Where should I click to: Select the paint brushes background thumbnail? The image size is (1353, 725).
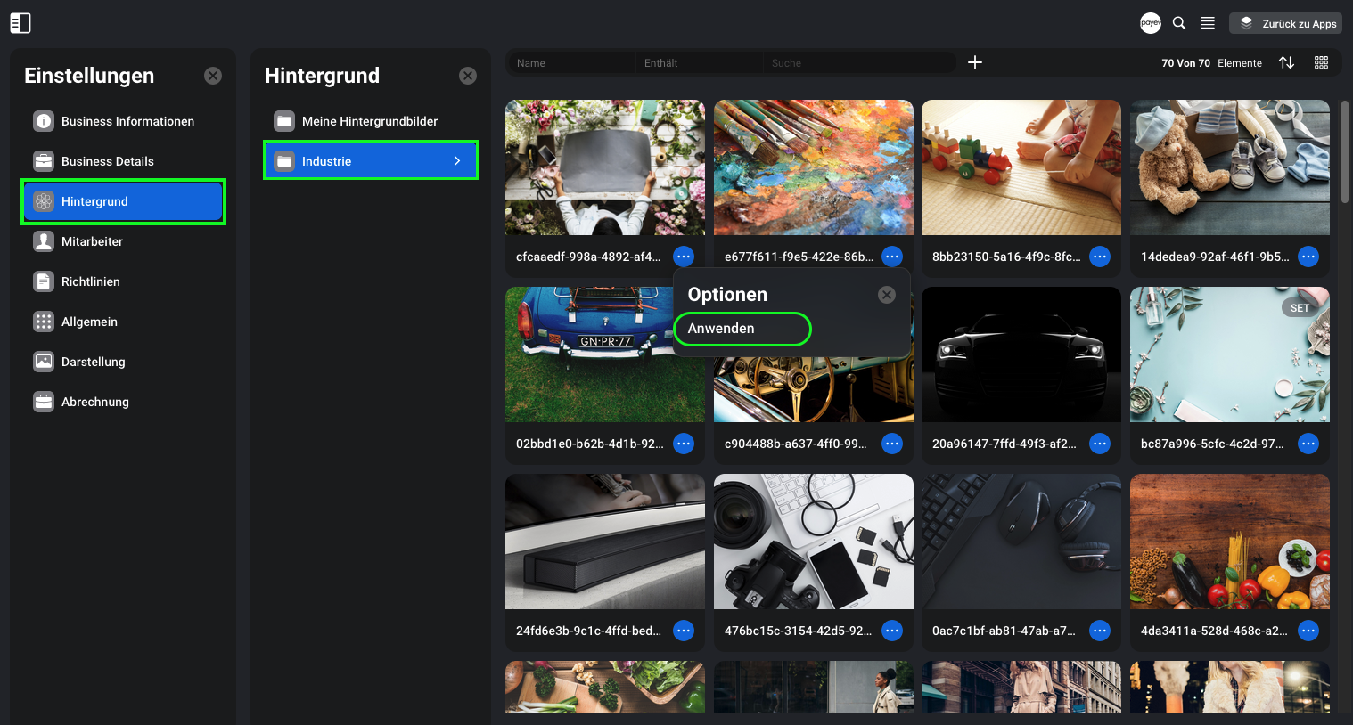[814, 167]
